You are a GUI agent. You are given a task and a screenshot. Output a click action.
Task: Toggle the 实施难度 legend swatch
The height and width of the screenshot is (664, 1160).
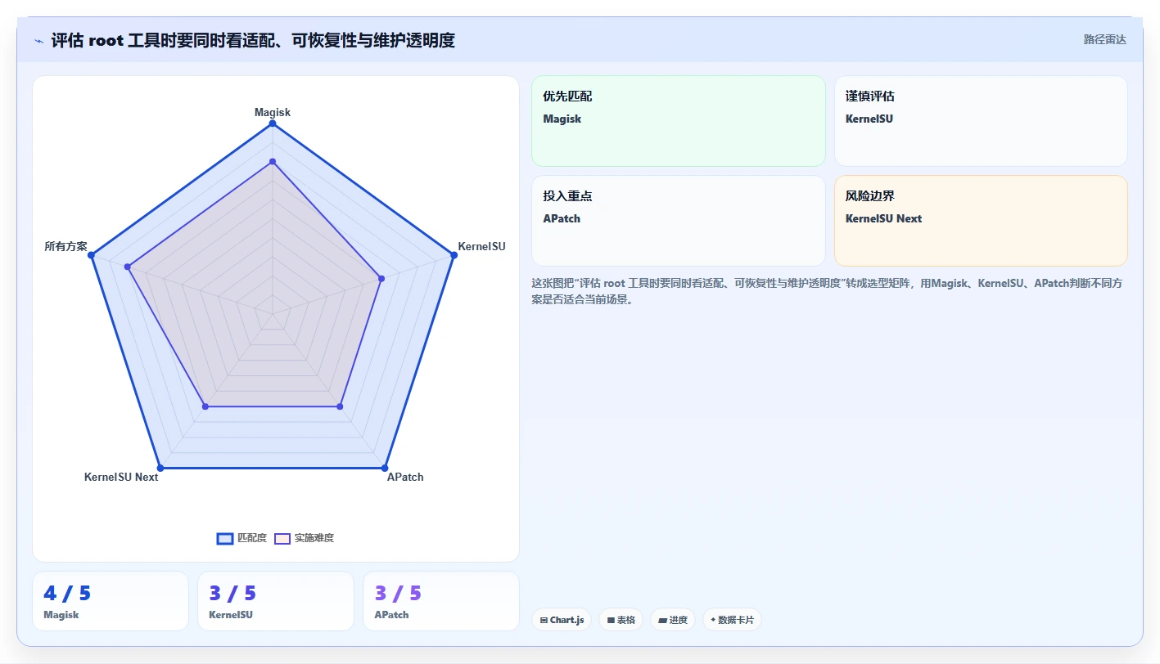(x=282, y=538)
